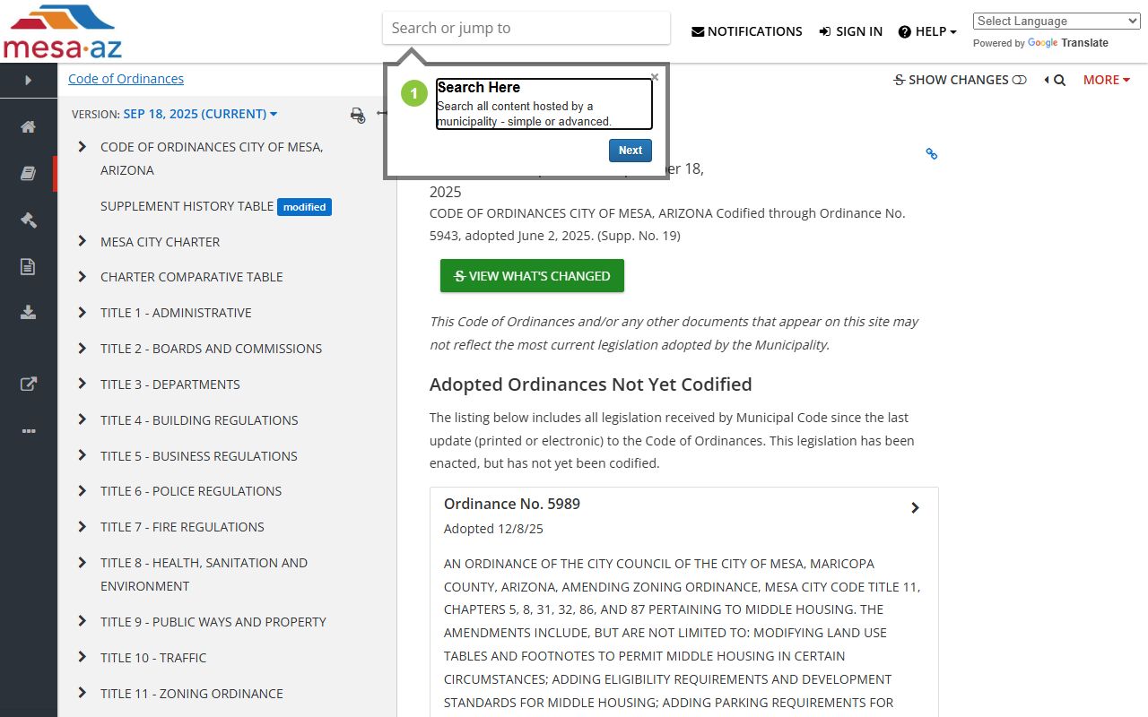Expand Title 11 - Zoning Ordinance

pyautogui.click(x=83, y=693)
